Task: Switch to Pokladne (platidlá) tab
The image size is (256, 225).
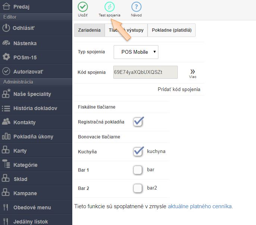Action: 171,30
